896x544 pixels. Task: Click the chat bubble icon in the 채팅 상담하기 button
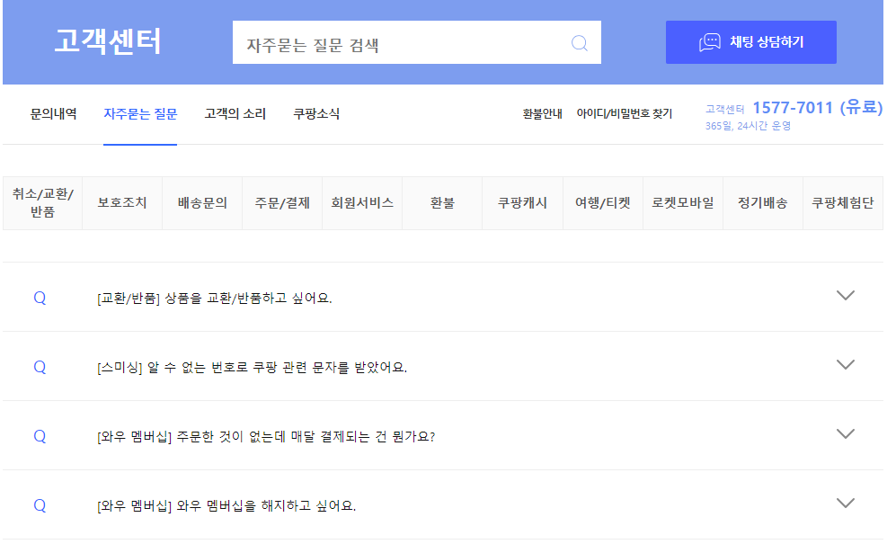pyautogui.click(x=709, y=42)
